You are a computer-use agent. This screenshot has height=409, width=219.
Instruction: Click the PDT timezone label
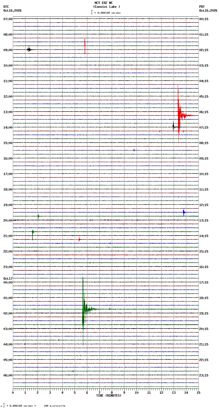pyautogui.click(x=202, y=7)
